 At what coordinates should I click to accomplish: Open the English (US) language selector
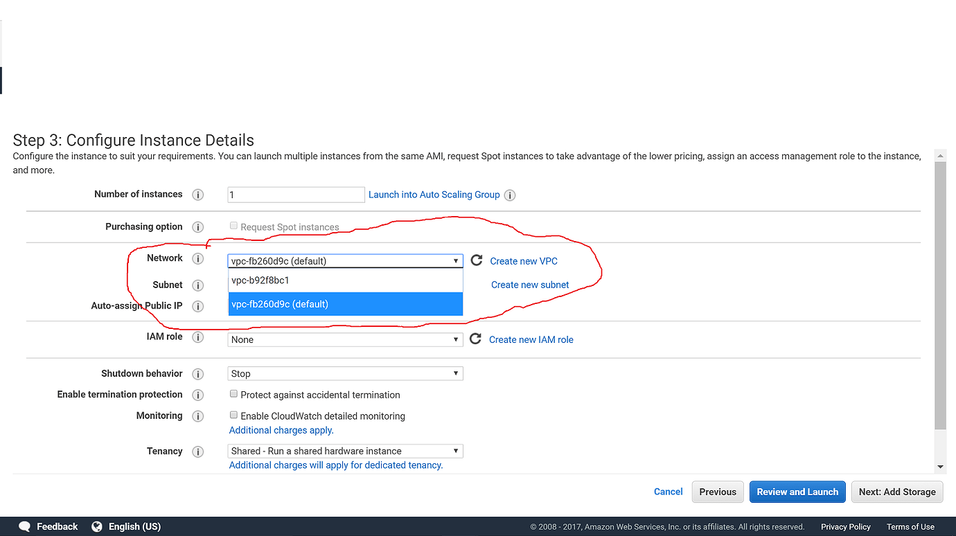[134, 526]
